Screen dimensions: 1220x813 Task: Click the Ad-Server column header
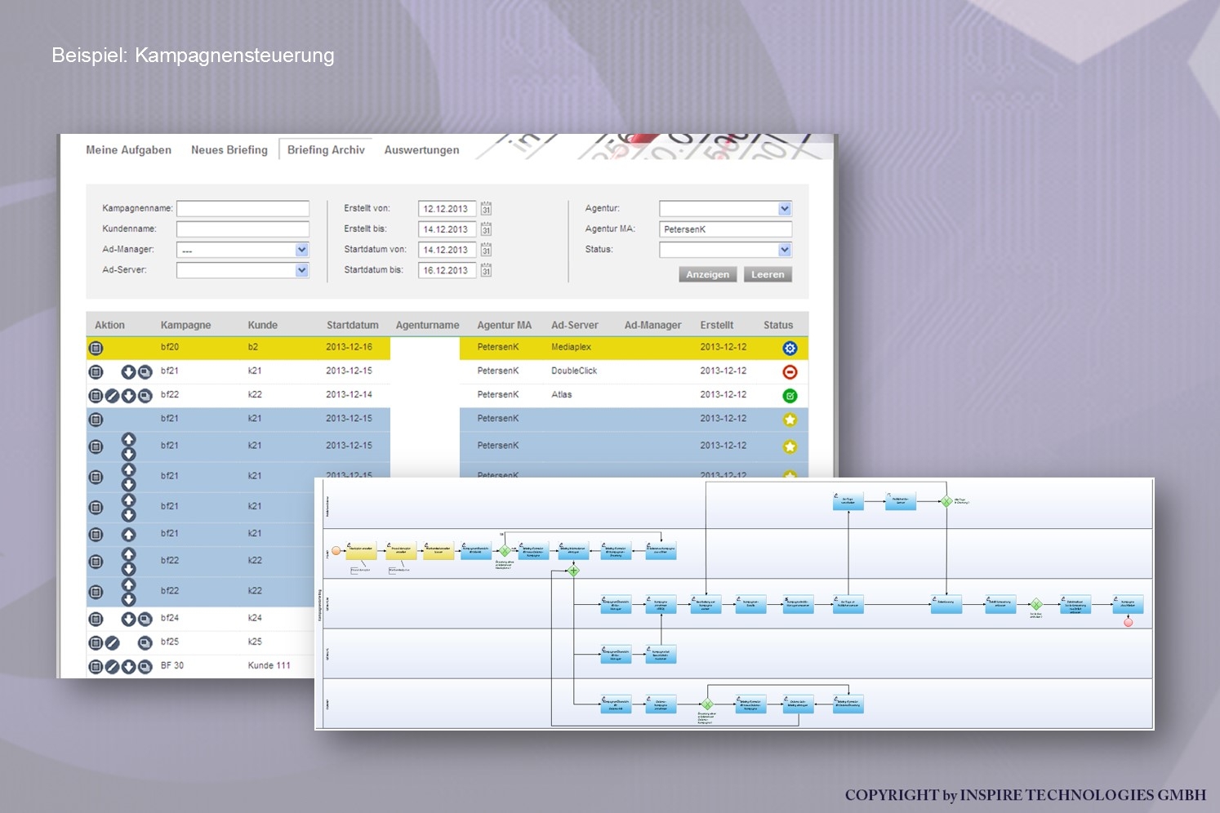point(575,325)
